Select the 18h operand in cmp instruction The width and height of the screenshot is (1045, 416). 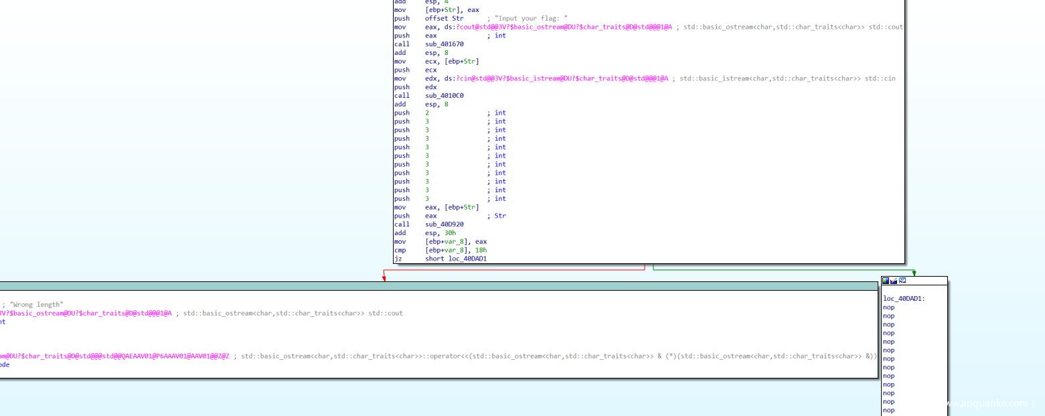coord(481,250)
